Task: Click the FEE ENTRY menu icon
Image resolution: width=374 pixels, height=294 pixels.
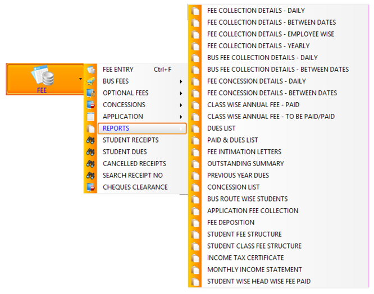Action: (90, 70)
